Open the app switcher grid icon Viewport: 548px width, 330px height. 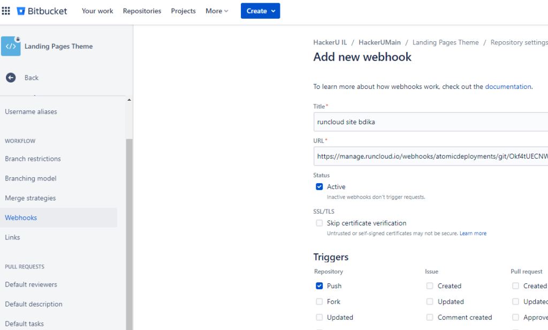6,11
